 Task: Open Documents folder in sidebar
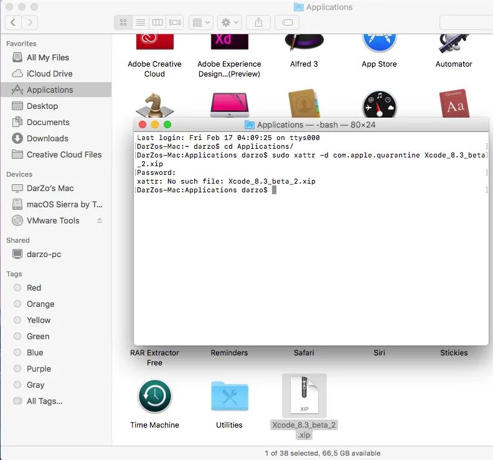56,122
